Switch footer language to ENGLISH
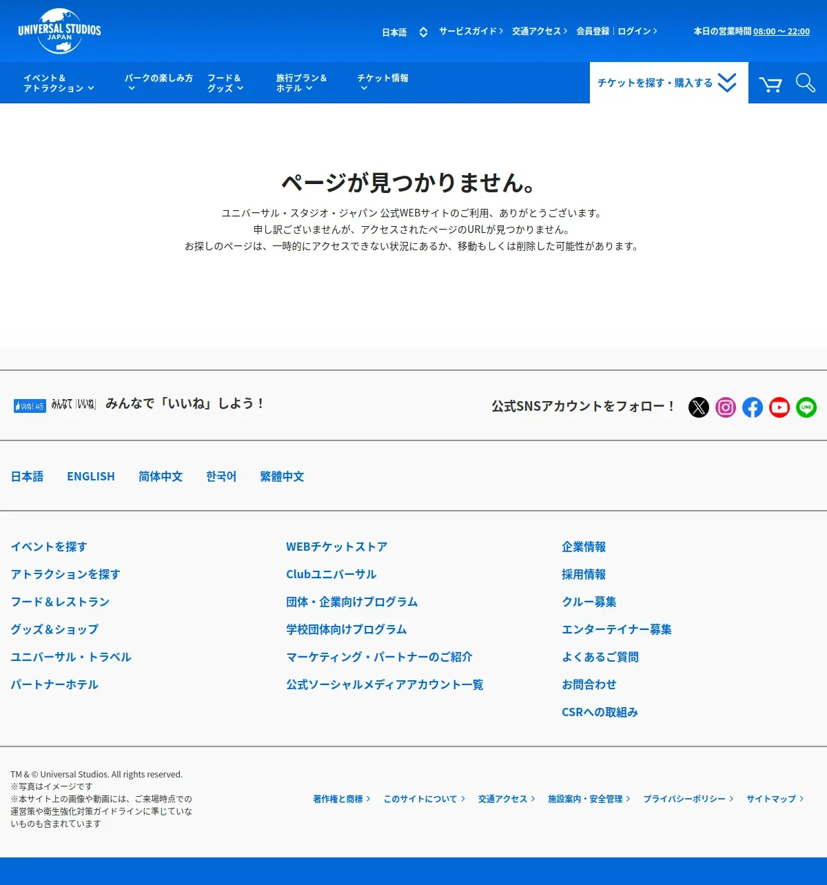The height and width of the screenshot is (885, 827). coord(91,476)
